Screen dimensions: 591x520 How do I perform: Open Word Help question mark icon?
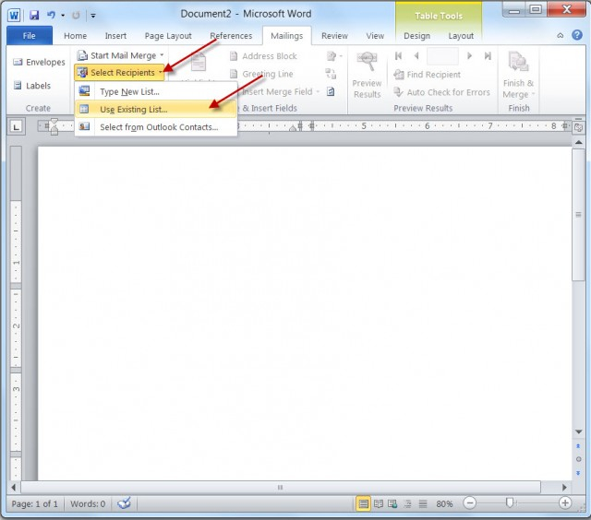[x=577, y=35]
